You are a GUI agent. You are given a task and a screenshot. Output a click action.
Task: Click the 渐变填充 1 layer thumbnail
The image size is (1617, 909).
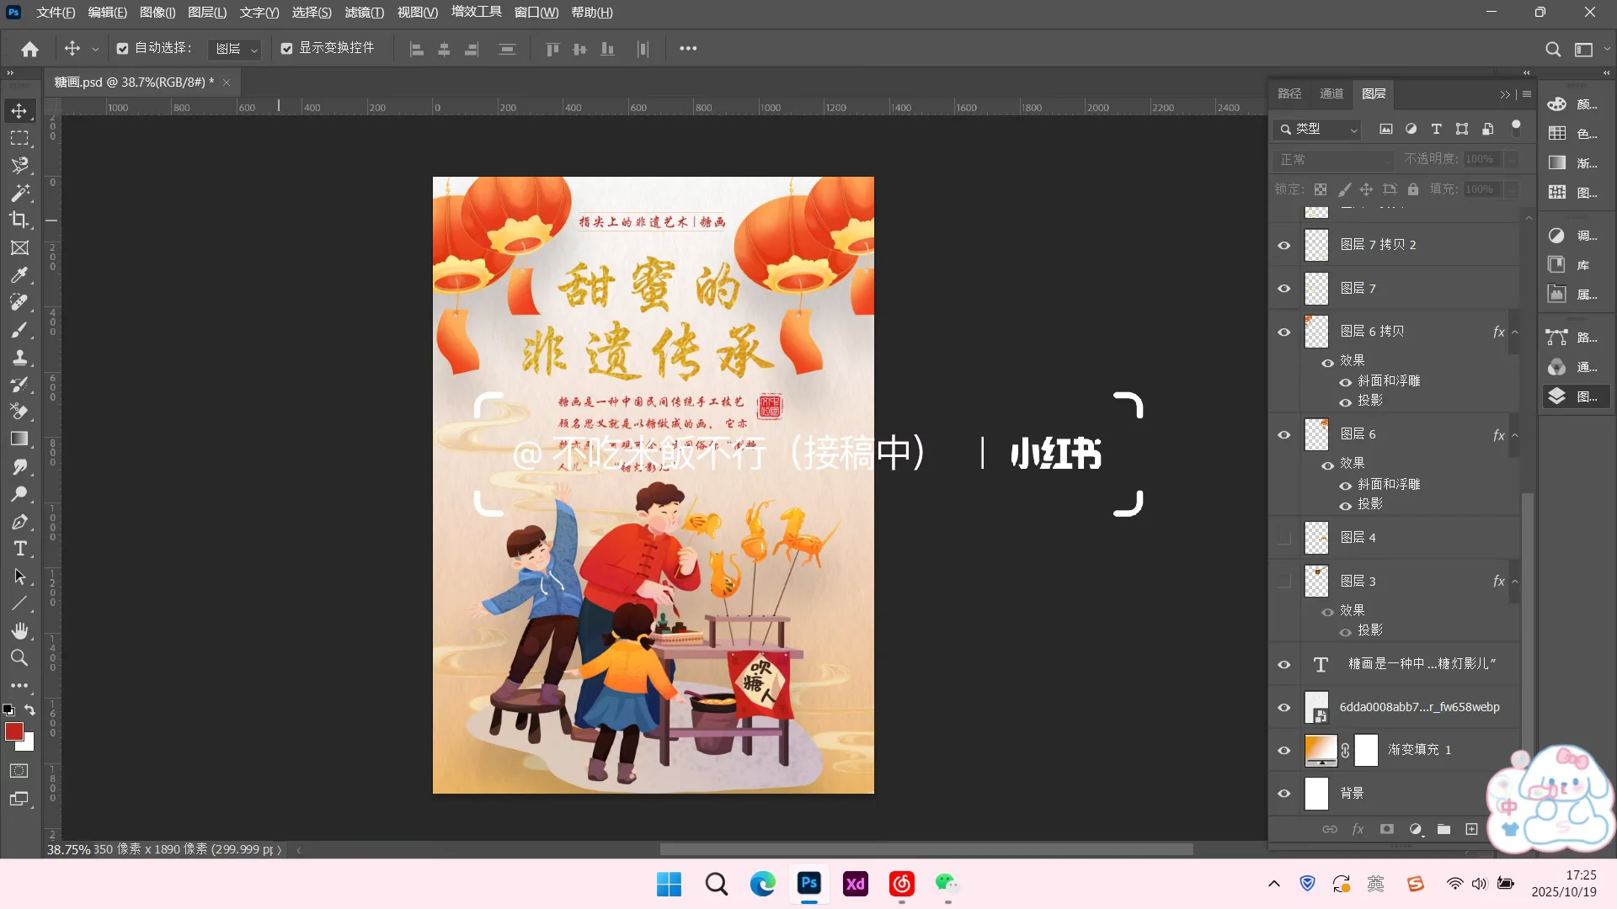[1320, 750]
